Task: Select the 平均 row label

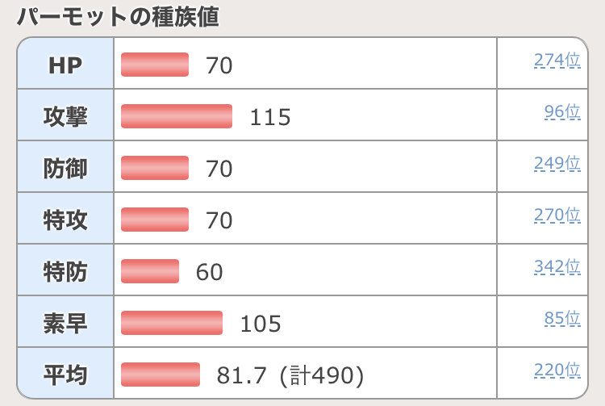Action: (x=65, y=375)
